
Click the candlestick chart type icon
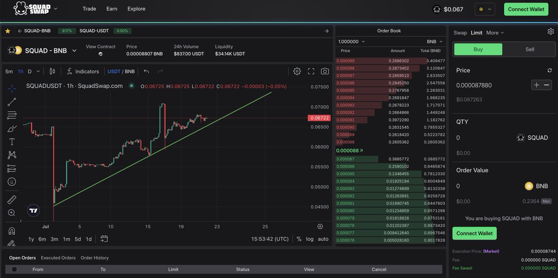[x=52, y=71]
